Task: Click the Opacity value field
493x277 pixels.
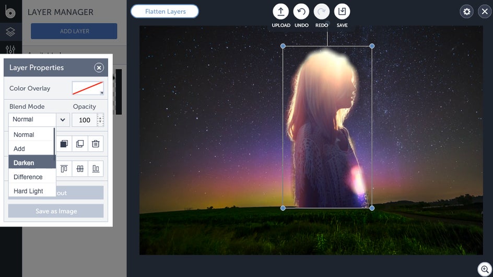Action: coord(84,120)
